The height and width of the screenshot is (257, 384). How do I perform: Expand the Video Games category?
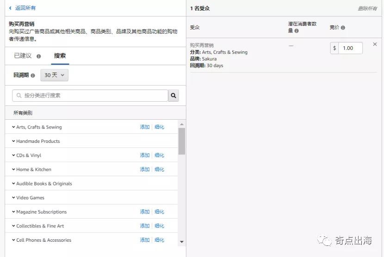(x=13, y=198)
